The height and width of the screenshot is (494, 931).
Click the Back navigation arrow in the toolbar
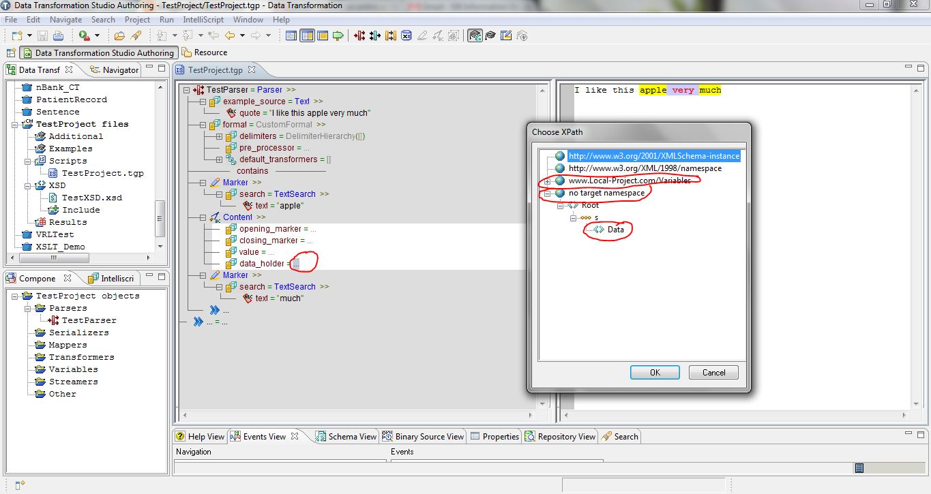coord(230,35)
